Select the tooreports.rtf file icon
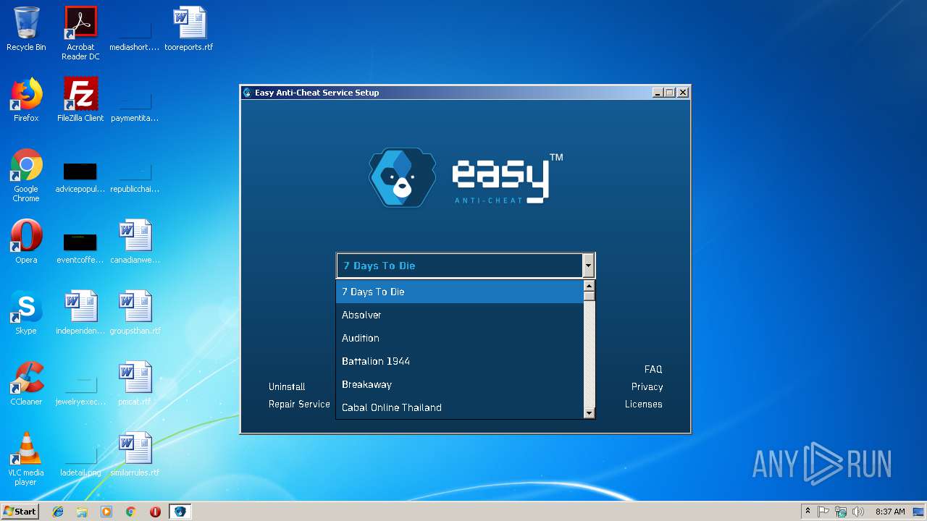927x521 pixels. point(189,29)
